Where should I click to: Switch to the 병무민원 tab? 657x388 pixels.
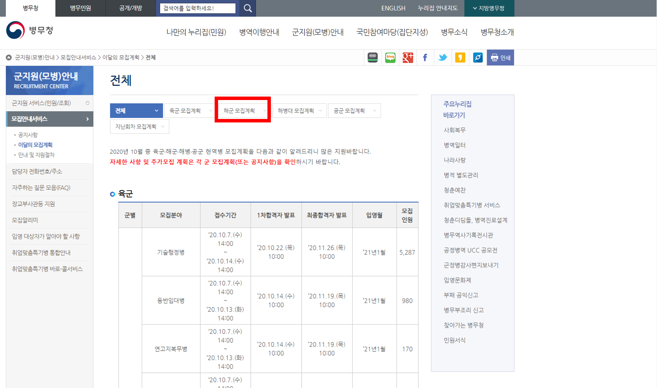pos(80,8)
